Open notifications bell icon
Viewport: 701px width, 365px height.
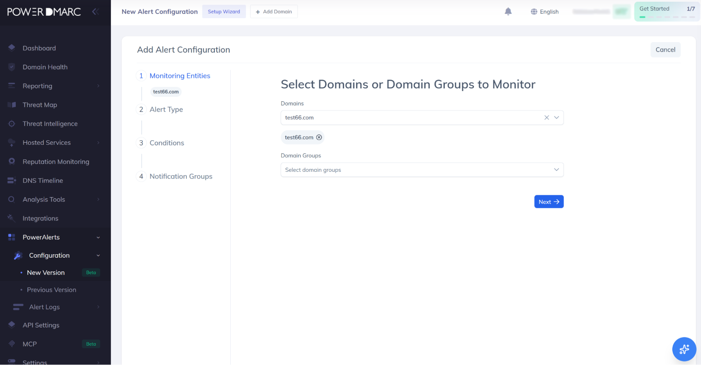coord(508,12)
